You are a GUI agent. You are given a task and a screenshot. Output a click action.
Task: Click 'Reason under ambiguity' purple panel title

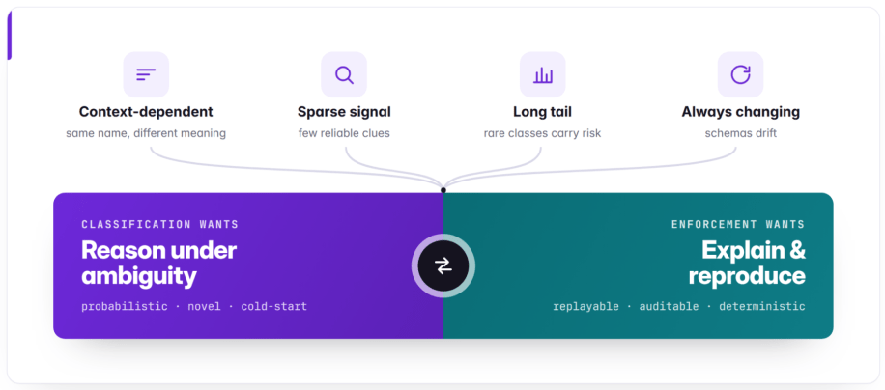[158, 264]
